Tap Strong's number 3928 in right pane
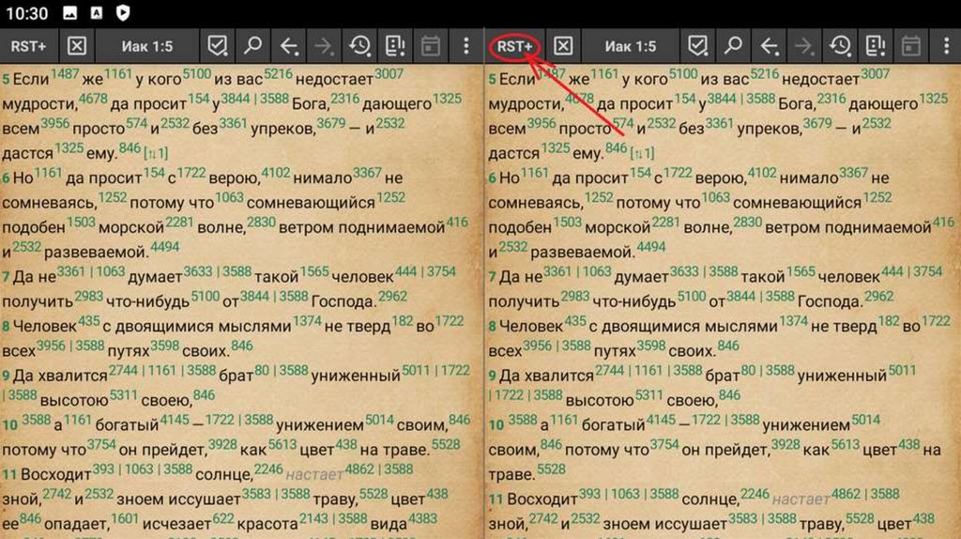This screenshot has width=961, height=539. click(x=786, y=444)
